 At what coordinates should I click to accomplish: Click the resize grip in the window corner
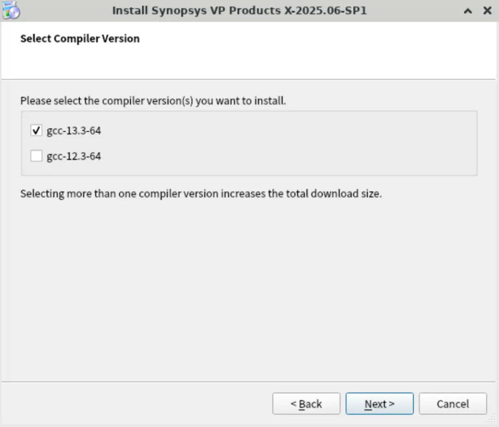click(x=493, y=421)
